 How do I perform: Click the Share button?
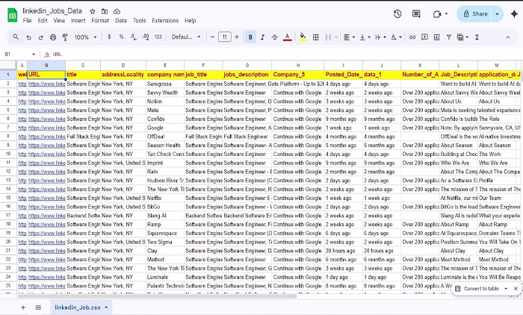pos(475,14)
